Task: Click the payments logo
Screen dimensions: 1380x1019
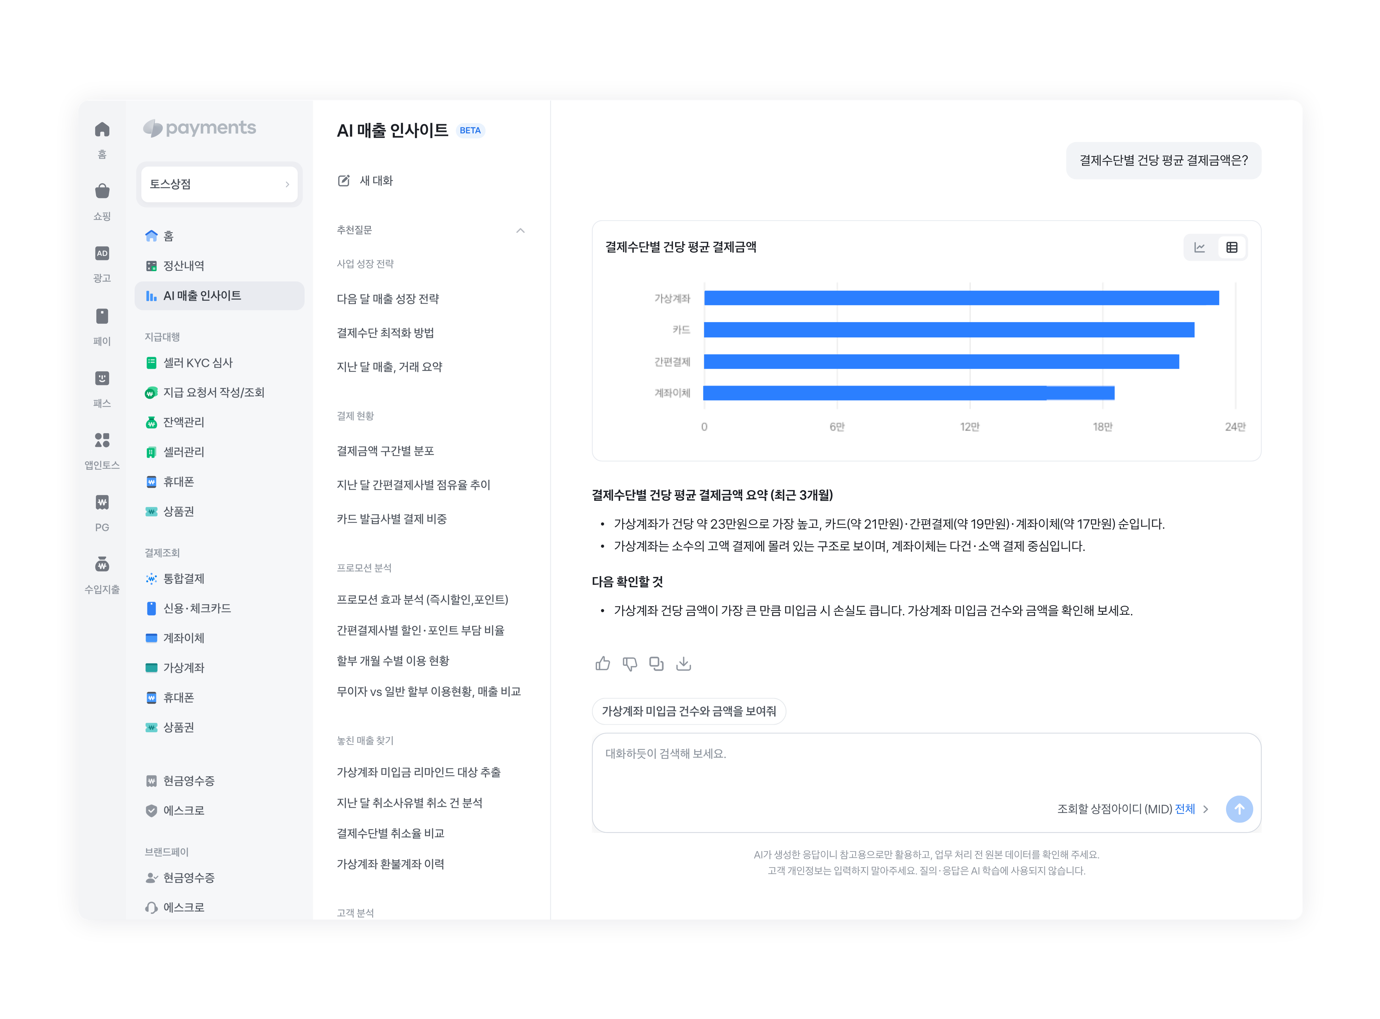Action: (x=199, y=128)
